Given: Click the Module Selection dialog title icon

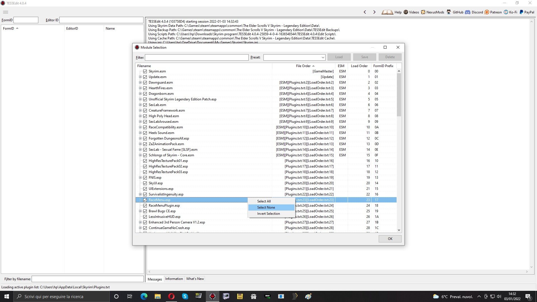Looking at the screenshot, I should tap(137, 47).
